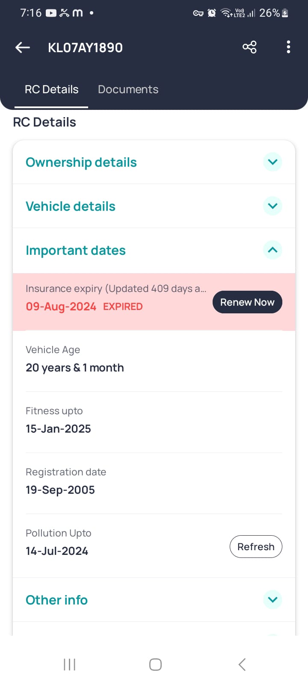Tap Android recent apps navigation icon
This screenshot has width=308, height=684.
(69, 664)
